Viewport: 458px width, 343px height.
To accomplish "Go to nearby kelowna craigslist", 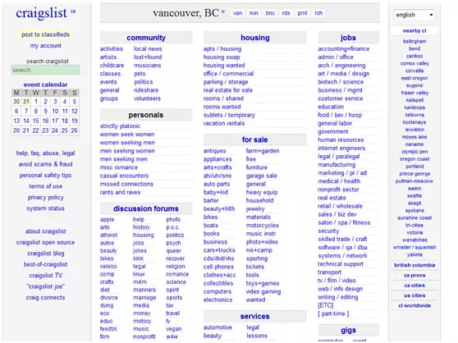I will [414, 115].
